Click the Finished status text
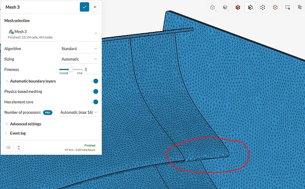305x189 pixels. click(x=90, y=146)
